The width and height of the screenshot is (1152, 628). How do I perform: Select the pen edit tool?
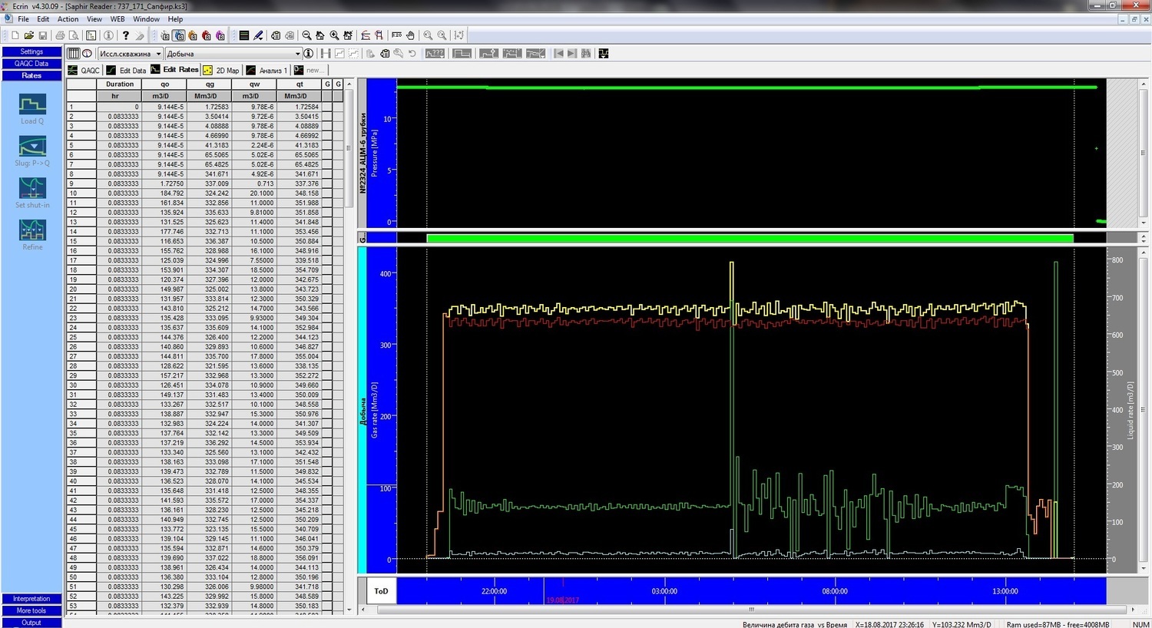[x=258, y=35]
